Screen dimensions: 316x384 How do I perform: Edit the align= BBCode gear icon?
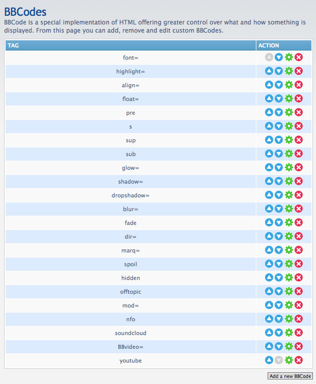pos(289,85)
